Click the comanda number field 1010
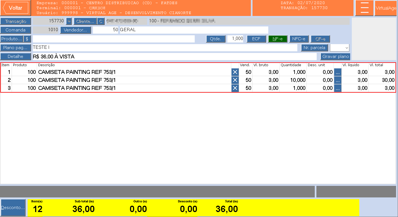 (46, 30)
